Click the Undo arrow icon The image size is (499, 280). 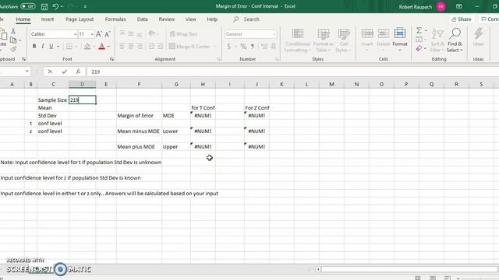pos(55,6)
